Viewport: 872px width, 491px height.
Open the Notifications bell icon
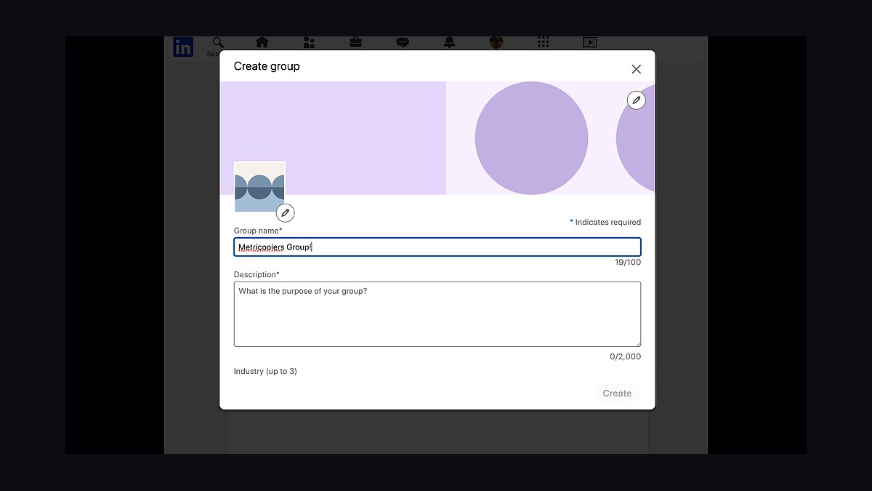click(x=449, y=43)
